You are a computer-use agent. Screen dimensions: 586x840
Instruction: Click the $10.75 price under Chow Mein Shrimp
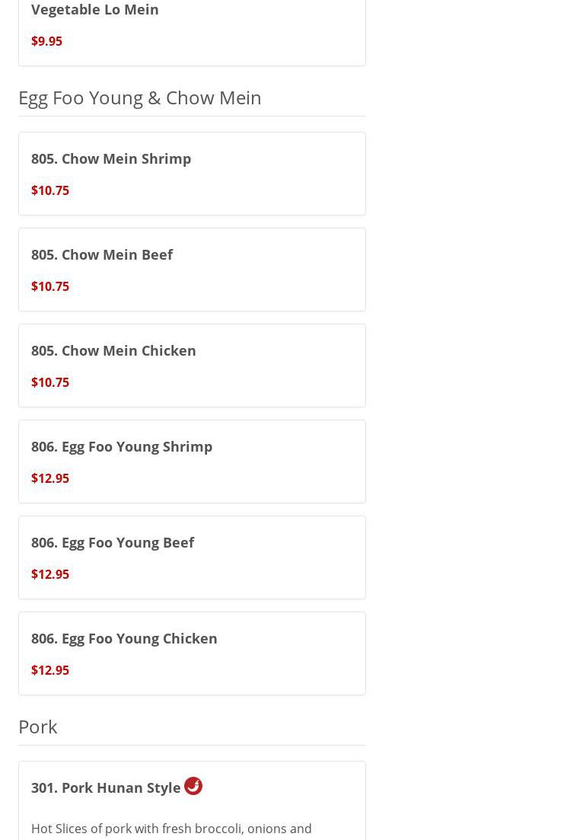(50, 190)
